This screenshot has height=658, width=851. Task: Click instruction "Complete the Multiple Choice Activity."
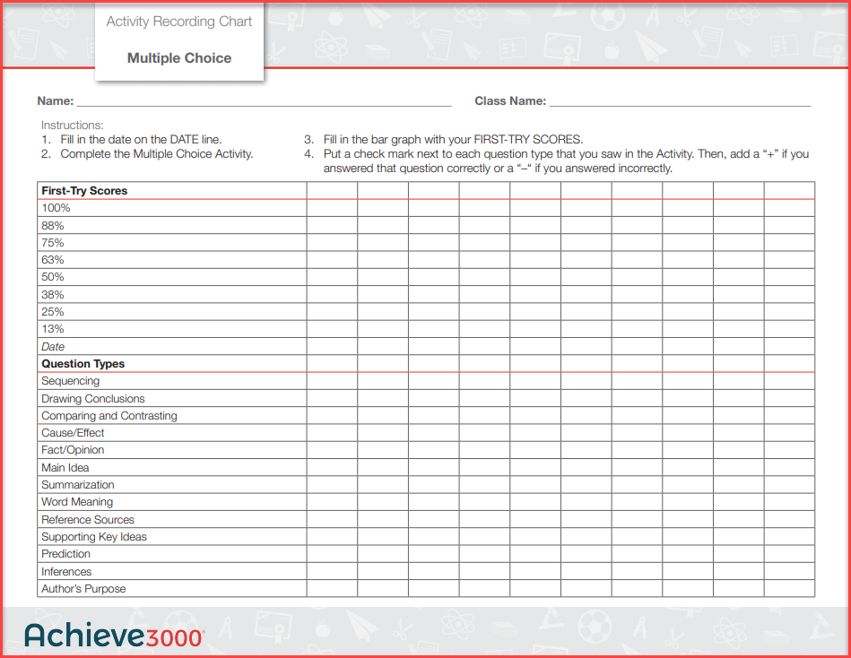pos(157,154)
